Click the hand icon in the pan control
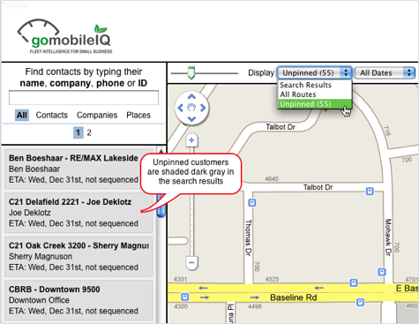 [191, 108]
